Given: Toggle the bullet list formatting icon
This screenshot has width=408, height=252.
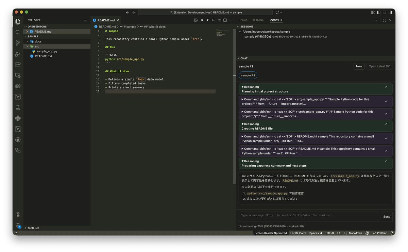Looking at the screenshot, I should (x=219, y=20).
